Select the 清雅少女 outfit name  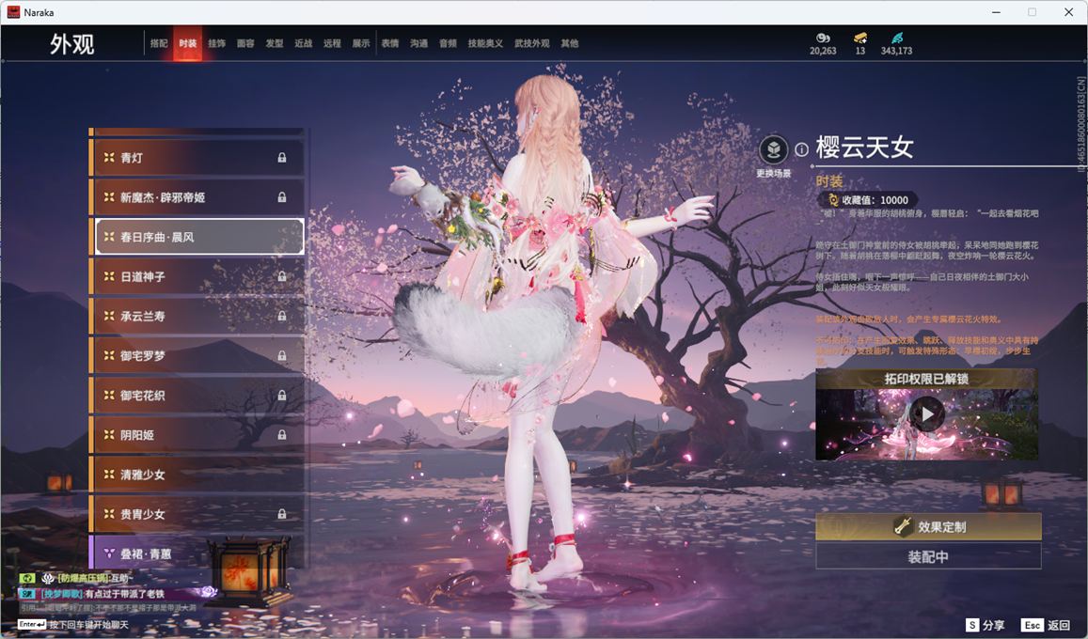pos(142,474)
